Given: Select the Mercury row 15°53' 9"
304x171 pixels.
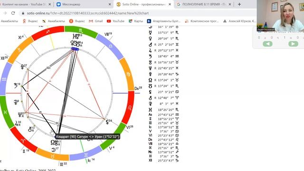Looking at the screenshot, I should point(163,33).
